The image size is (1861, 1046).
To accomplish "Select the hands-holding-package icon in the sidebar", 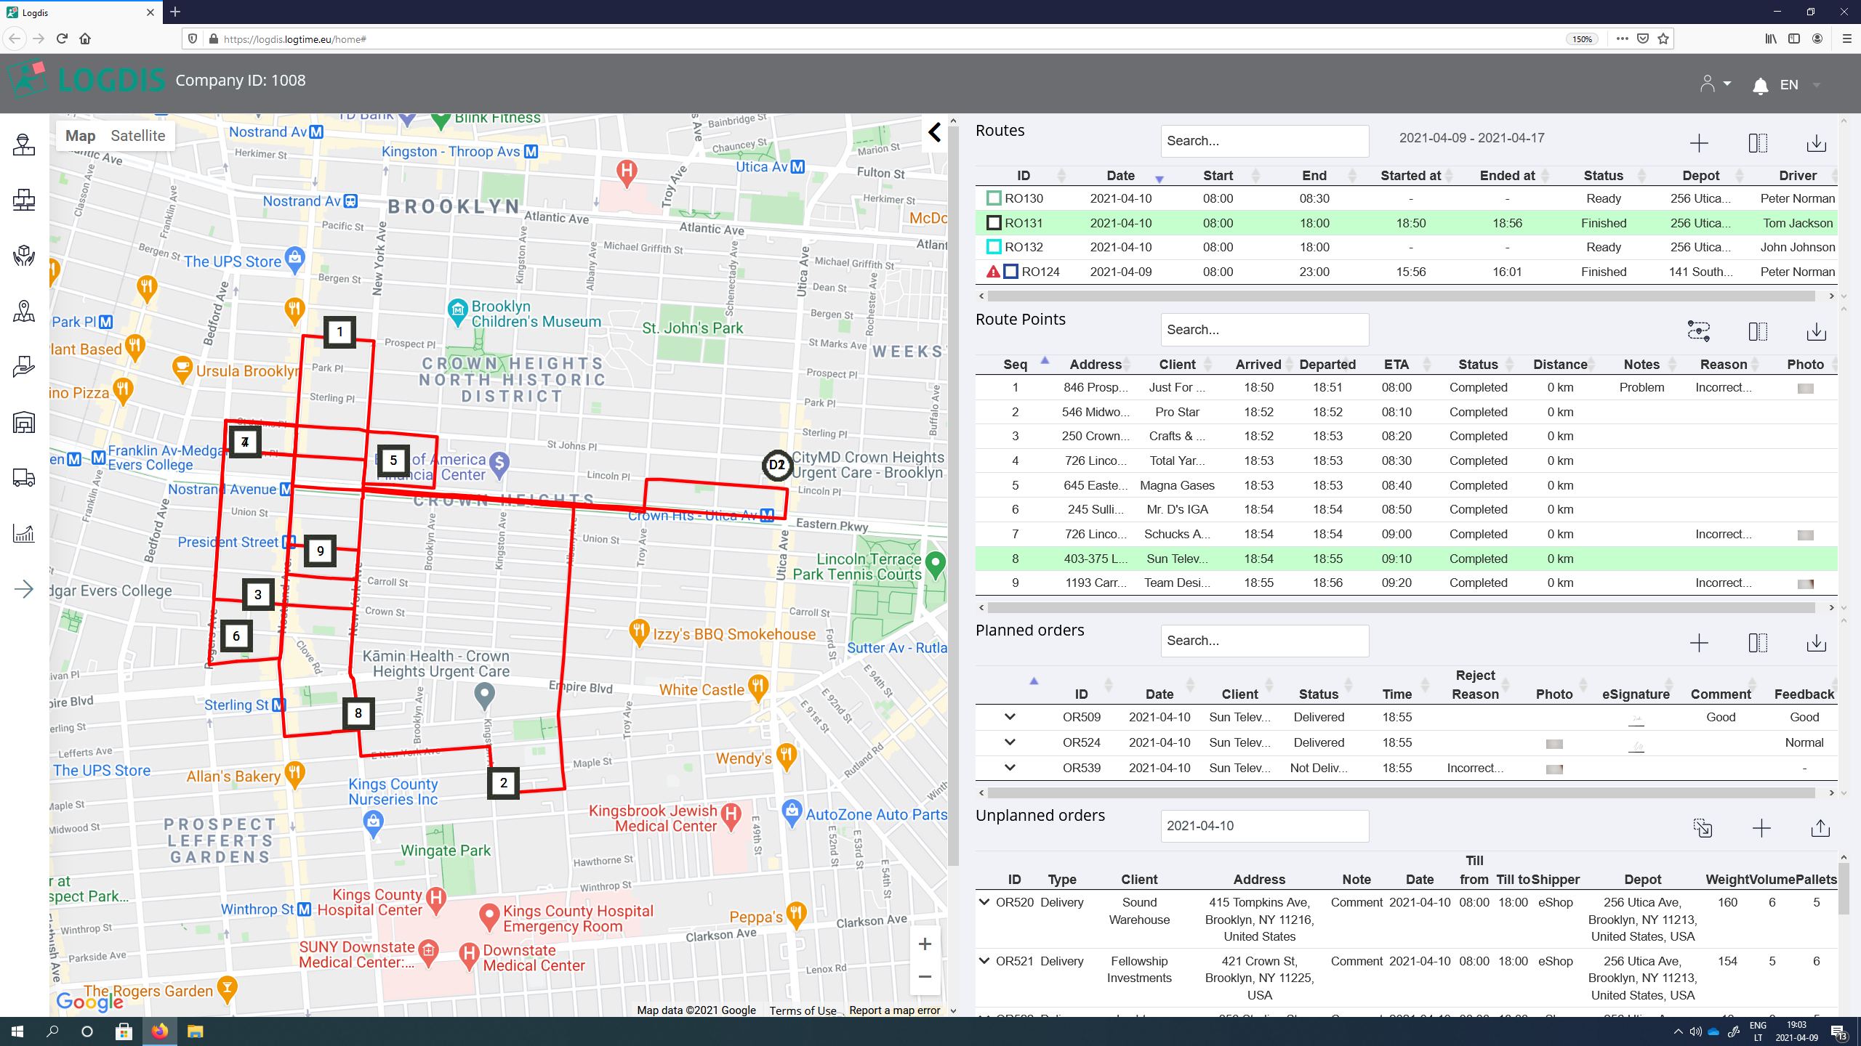I will 23,256.
